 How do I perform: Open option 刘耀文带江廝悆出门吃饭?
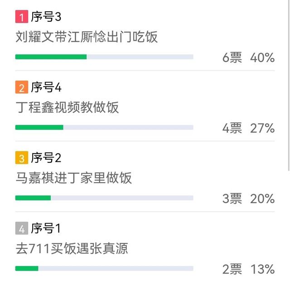coord(87,37)
